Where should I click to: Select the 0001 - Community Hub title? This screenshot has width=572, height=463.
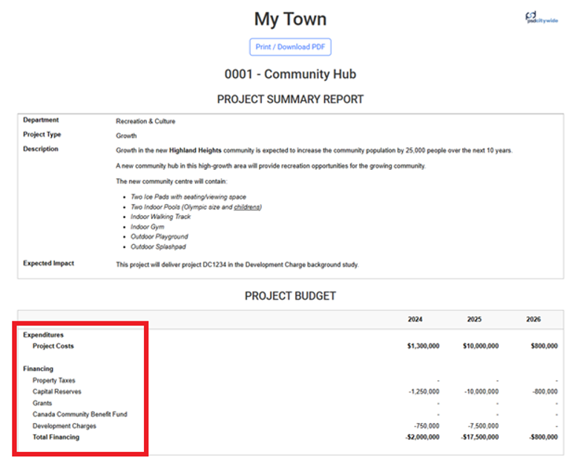pos(290,74)
